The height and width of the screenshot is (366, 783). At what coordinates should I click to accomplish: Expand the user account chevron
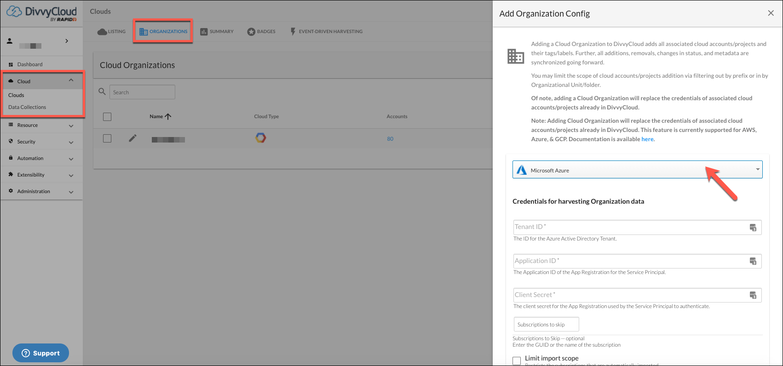[67, 41]
